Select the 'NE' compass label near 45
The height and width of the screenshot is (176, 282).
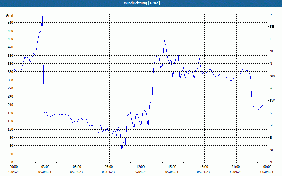click(272, 150)
